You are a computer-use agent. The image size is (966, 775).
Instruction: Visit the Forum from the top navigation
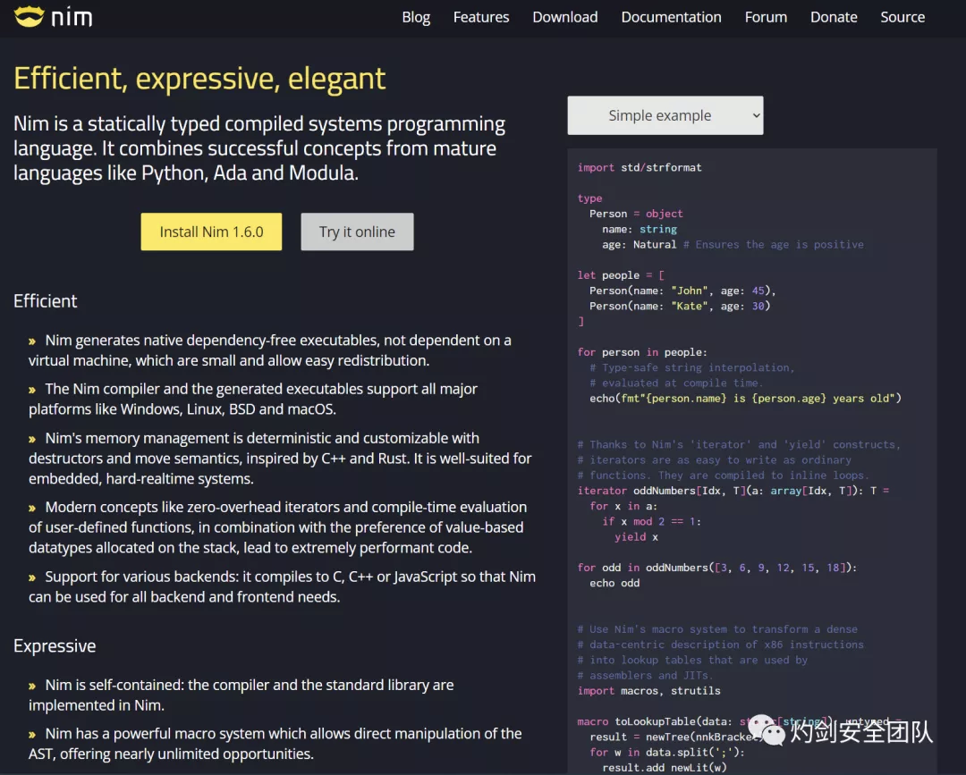click(766, 17)
